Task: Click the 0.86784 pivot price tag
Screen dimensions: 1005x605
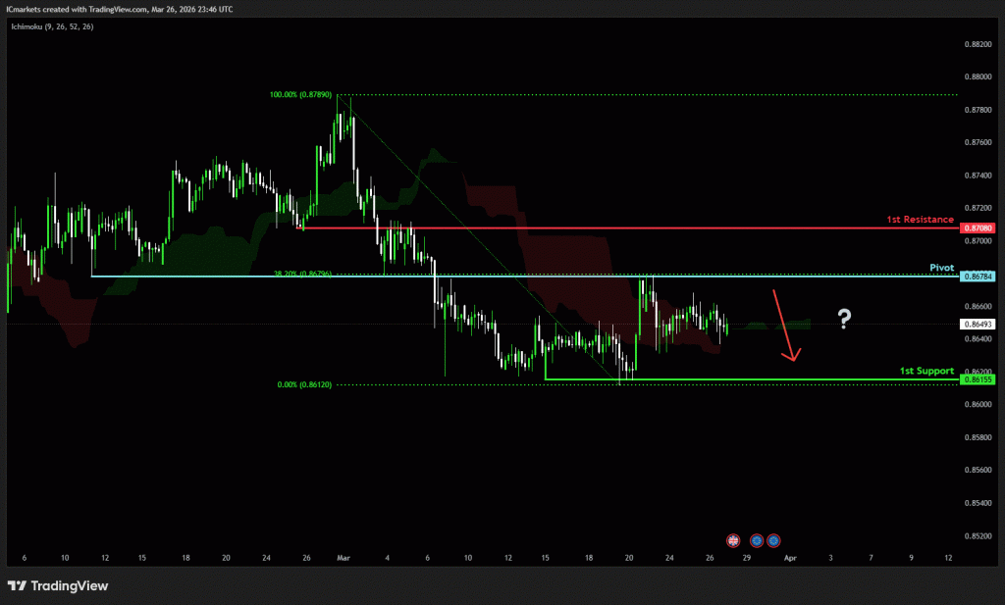Action: 979,277
